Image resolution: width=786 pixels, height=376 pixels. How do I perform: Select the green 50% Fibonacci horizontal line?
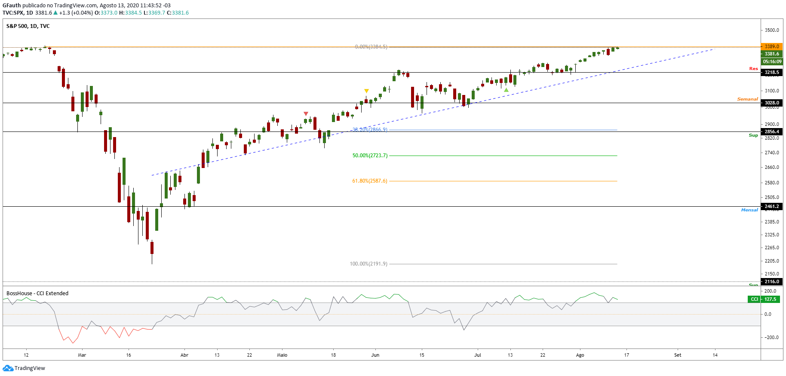point(503,156)
